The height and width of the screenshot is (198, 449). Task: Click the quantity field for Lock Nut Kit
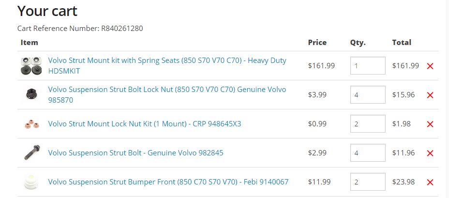click(367, 124)
